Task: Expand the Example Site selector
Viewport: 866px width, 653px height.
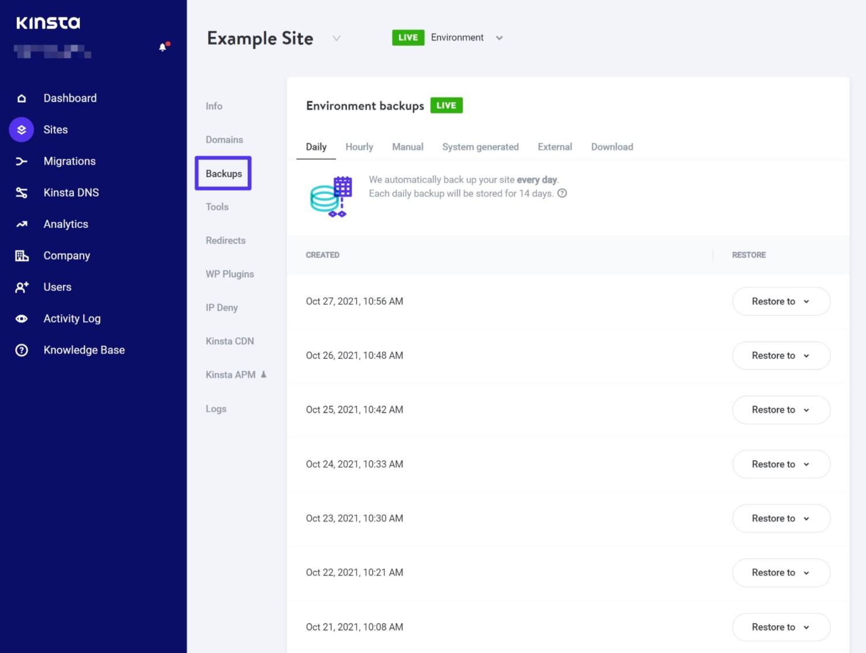Action: click(x=337, y=39)
